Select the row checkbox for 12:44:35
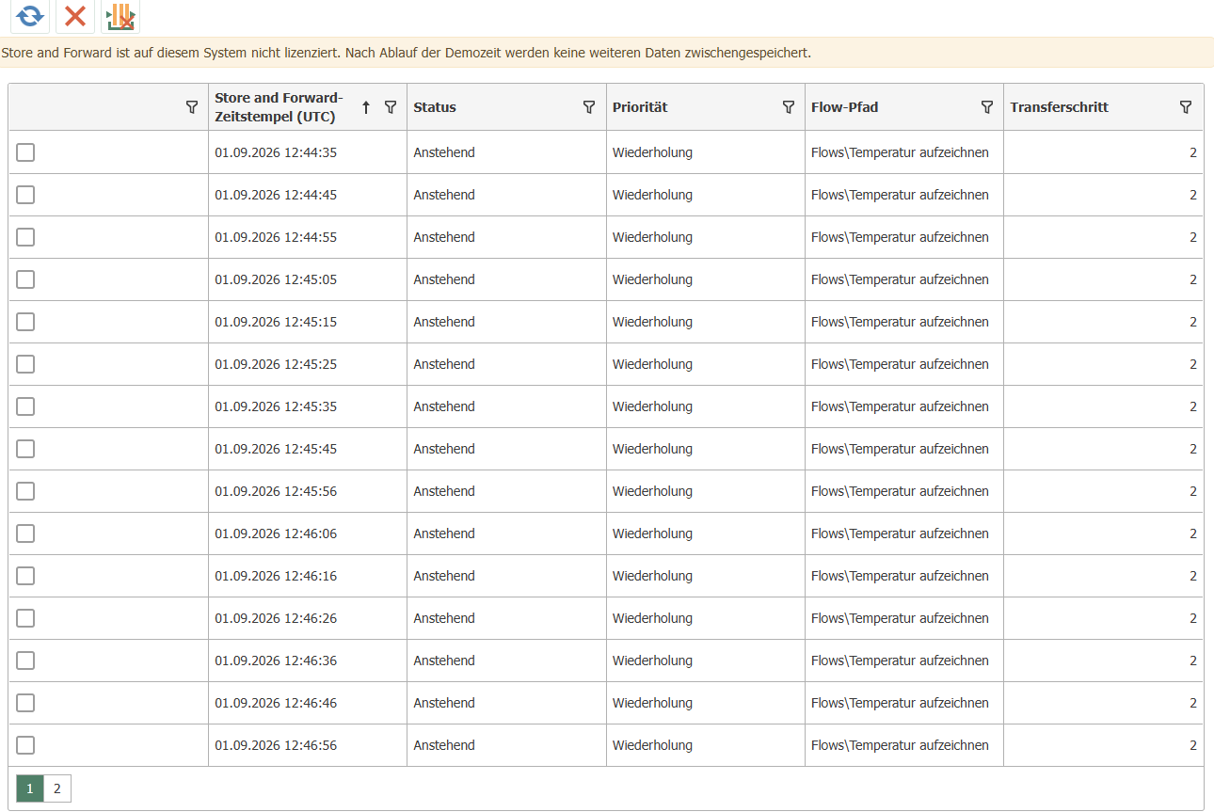This screenshot has width=1214, height=812. coord(25,152)
